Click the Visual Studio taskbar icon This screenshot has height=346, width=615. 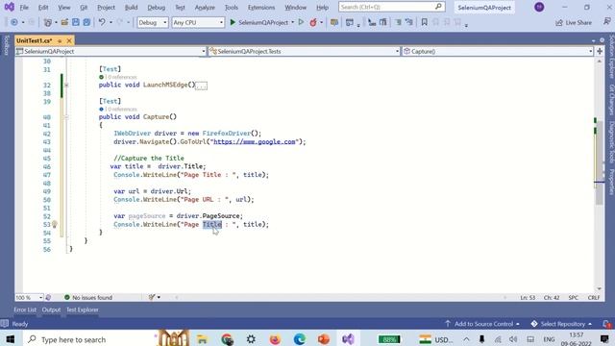pos(348,339)
